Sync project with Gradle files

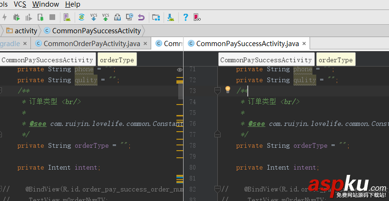pos(81,17)
